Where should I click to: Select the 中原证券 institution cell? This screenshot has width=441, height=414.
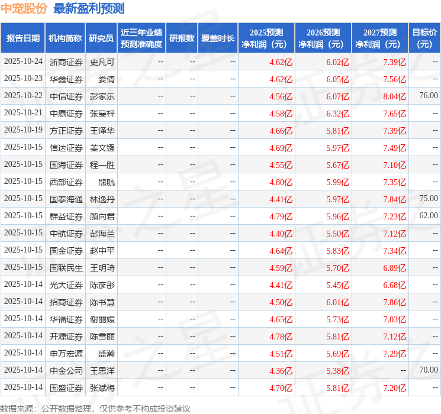click(66, 114)
